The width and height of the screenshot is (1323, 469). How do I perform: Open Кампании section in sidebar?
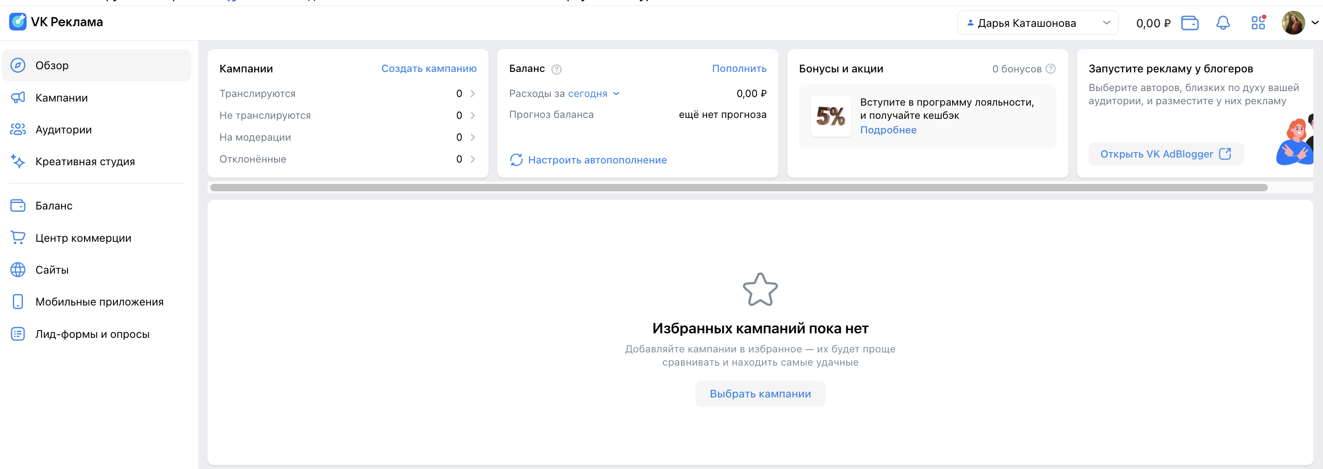tap(97, 97)
